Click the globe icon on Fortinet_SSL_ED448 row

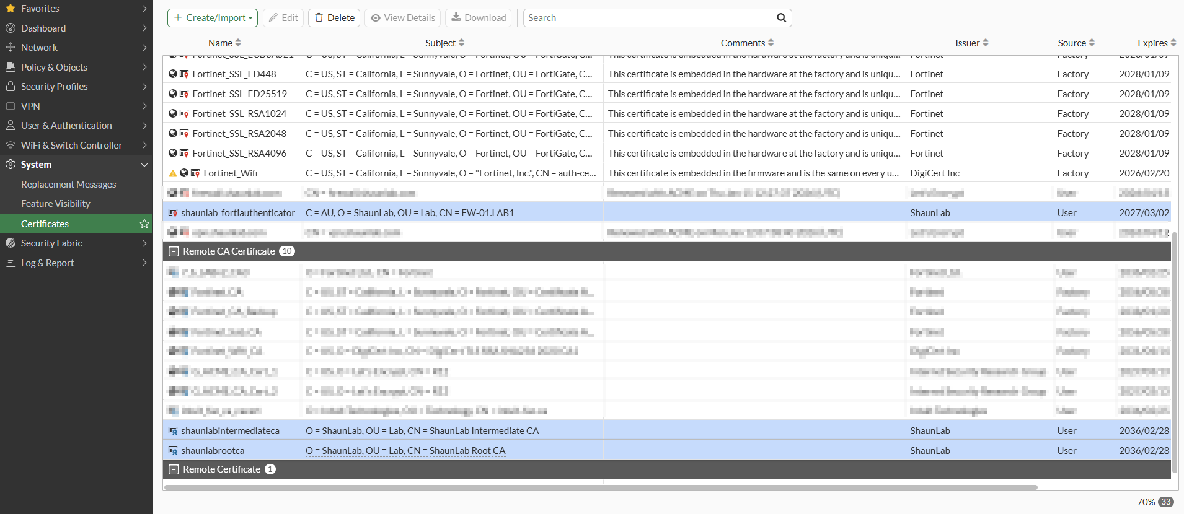tap(173, 74)
